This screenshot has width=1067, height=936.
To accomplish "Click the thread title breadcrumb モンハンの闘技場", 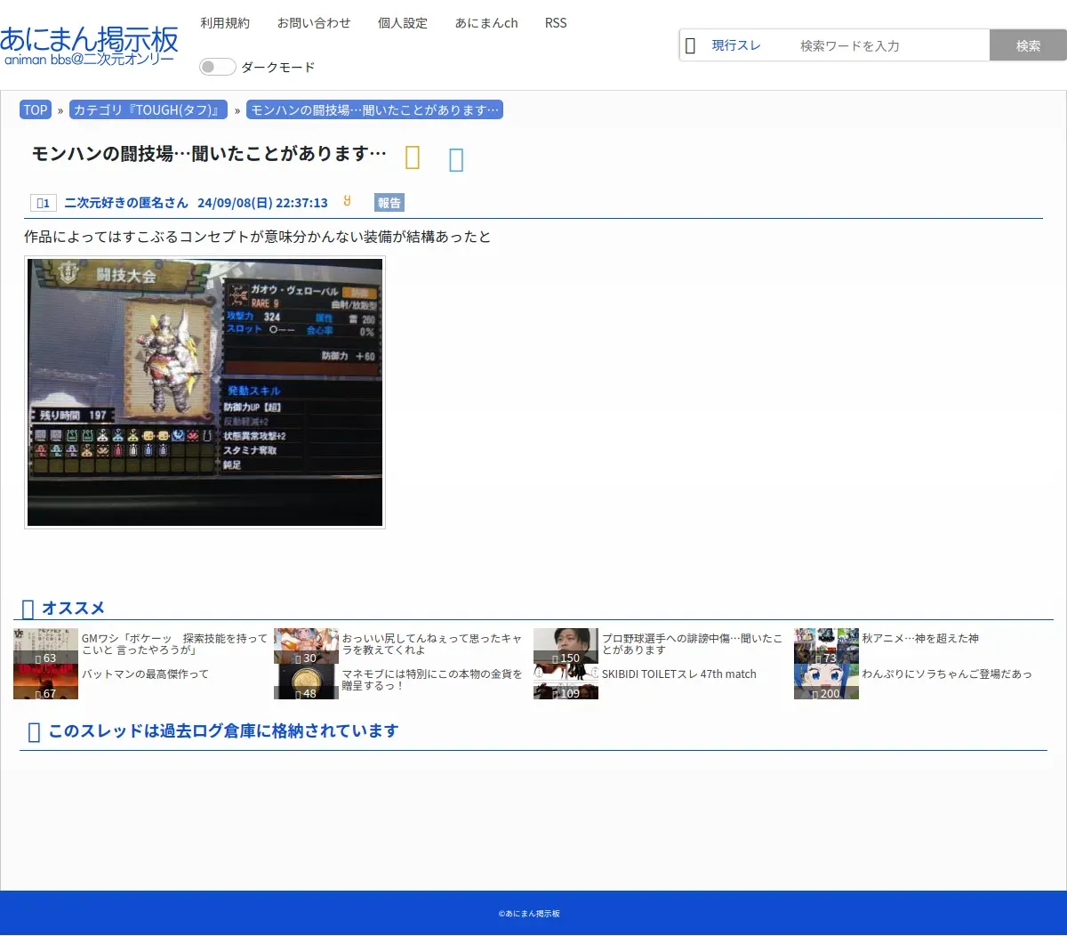I will click(374, 110).
